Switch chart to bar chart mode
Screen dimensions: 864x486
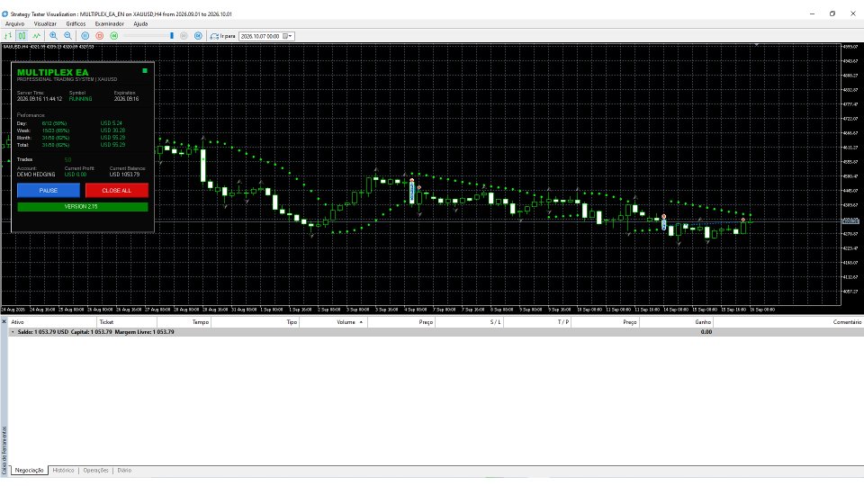point(8,36)
